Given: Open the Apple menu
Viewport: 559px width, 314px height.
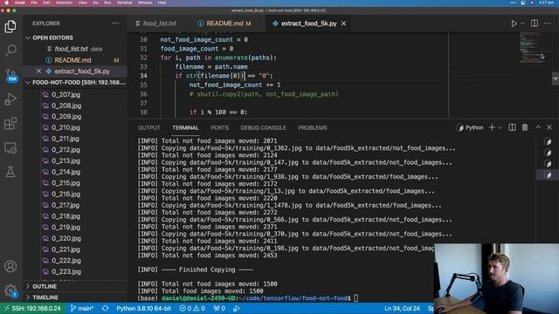Looking at the screenshot, I should pyautogui.click(x=6, y=3).
